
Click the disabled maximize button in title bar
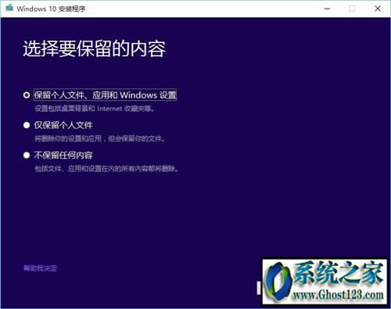352,9
